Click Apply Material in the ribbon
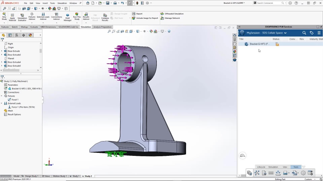 (12, 17)
